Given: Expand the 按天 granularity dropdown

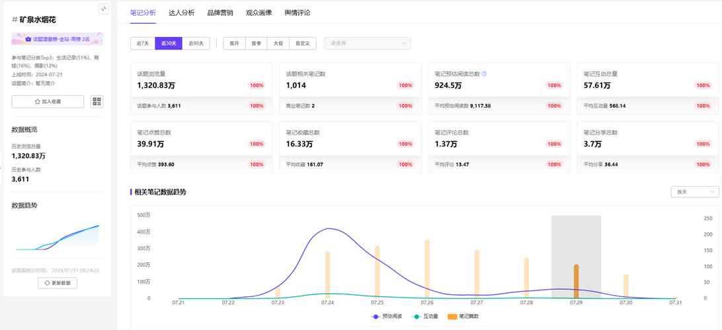Looking at the screenshot, I should pos(694,191).
